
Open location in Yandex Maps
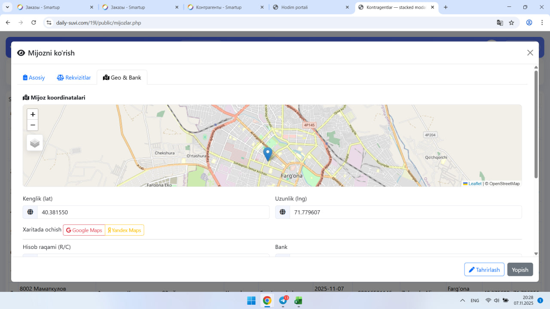125,230
